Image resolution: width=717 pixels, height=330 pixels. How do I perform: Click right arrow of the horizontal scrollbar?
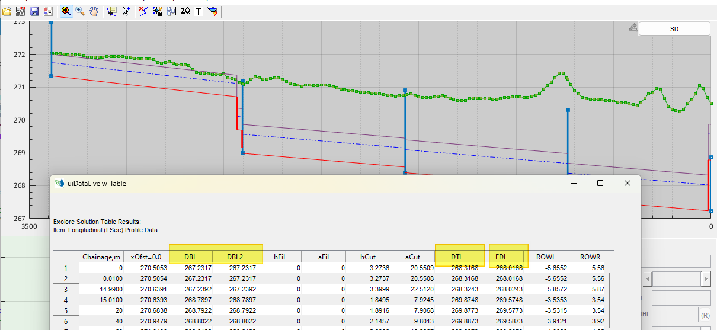(x=705, y=278)
